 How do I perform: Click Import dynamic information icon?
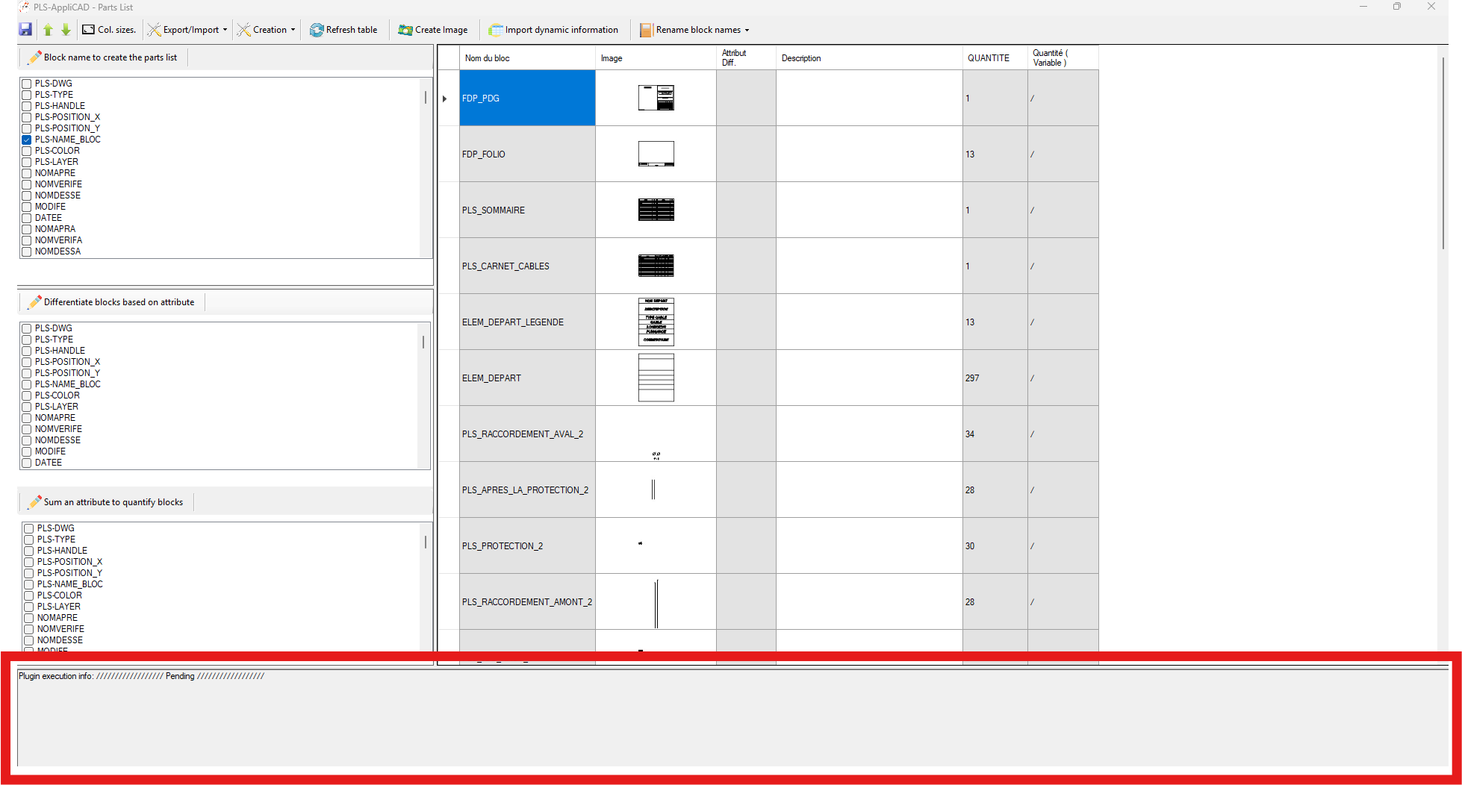coord(495,30)
